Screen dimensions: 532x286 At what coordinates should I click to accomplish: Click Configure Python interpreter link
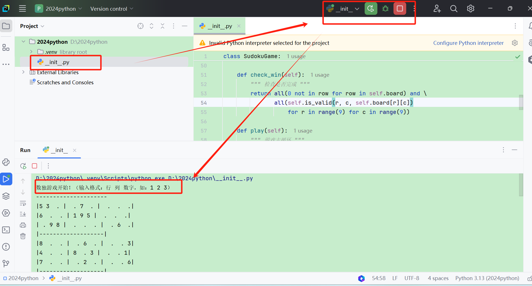coord(468,43)
